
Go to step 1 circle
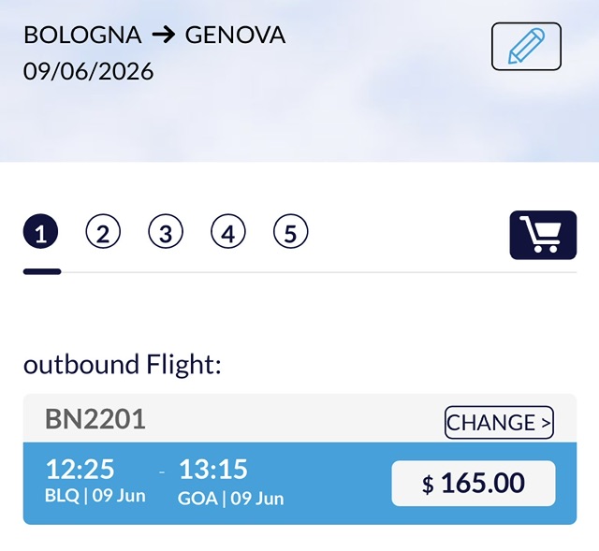pos(40,233)
